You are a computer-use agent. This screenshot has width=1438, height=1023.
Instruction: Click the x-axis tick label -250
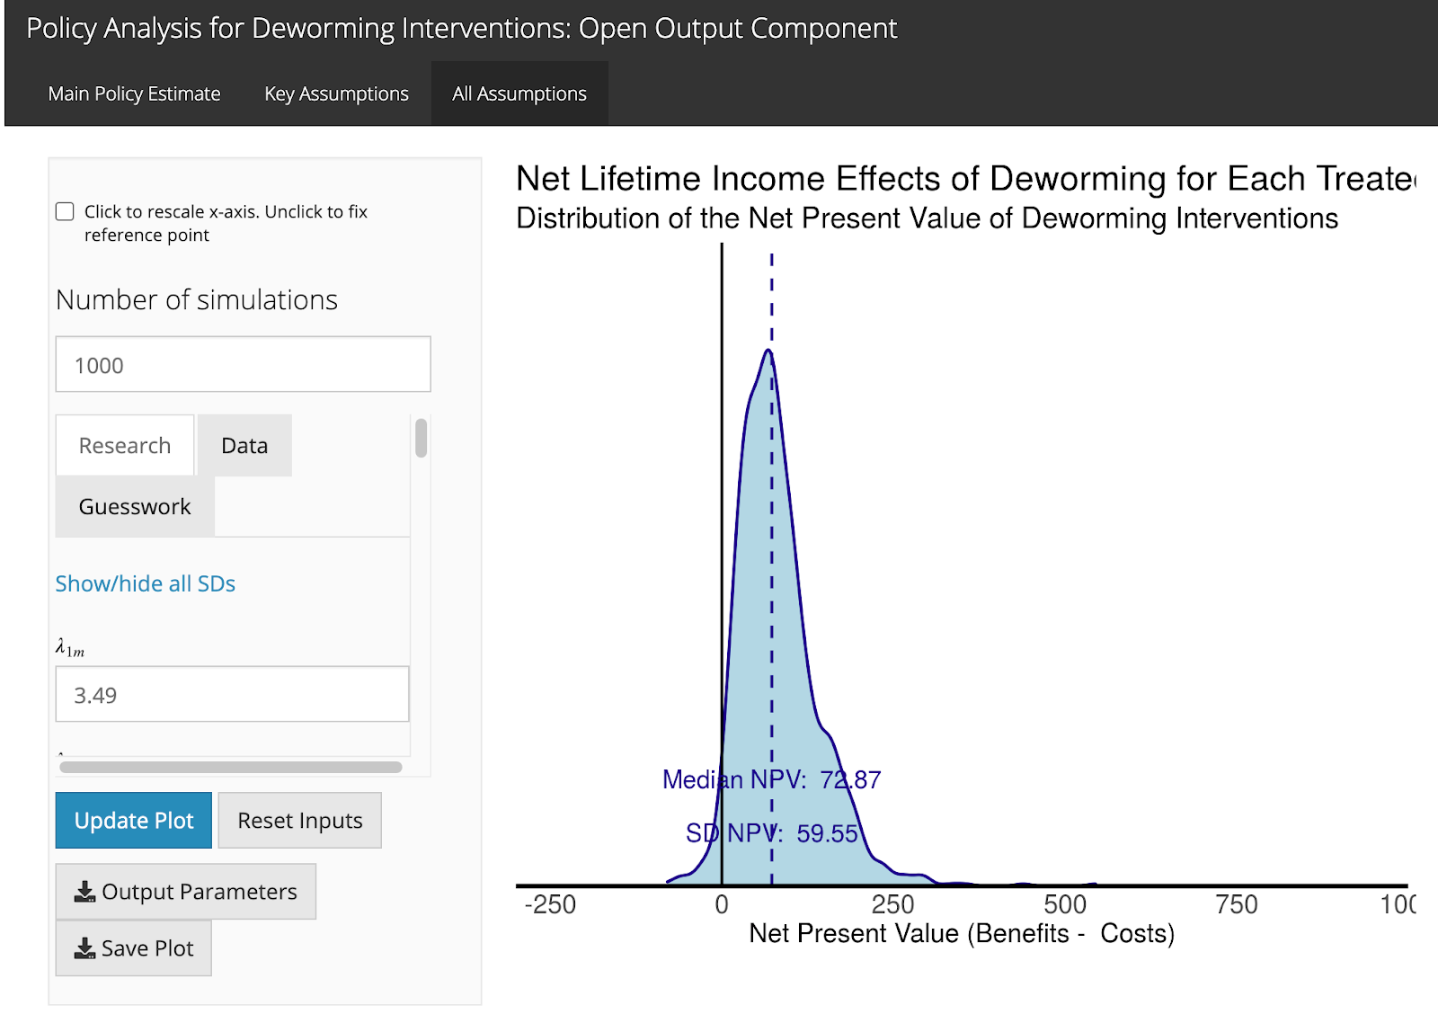click(x=550, y=904)
